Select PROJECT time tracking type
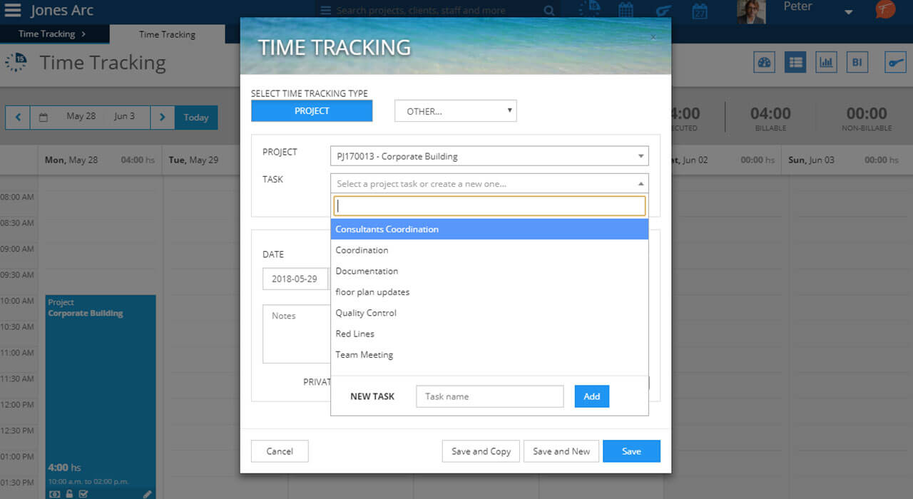Viewport: 913px width, 499px height. click(x=312, y=111)
